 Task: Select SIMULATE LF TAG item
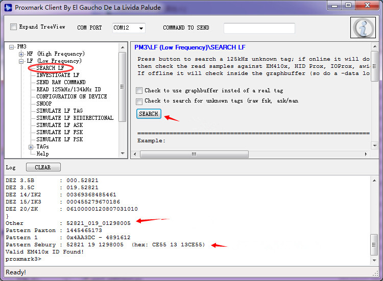tap(60, 111)
